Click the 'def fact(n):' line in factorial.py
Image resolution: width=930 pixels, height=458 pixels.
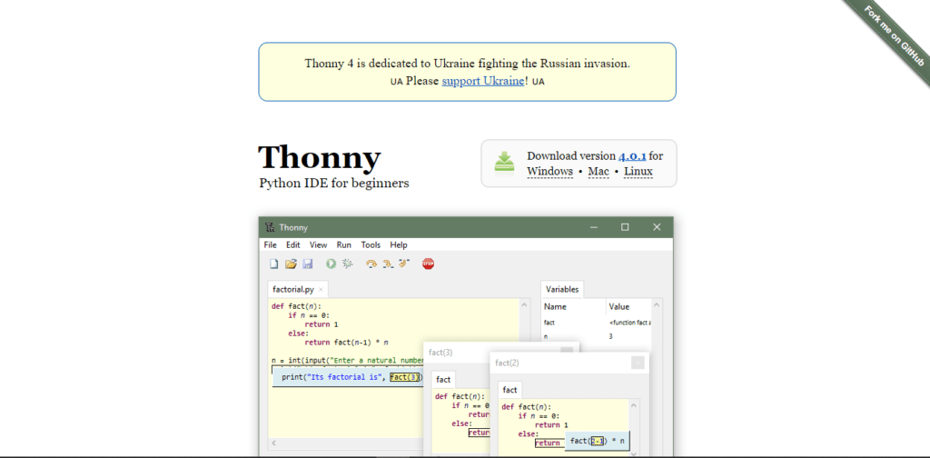(x=295, y=306)
